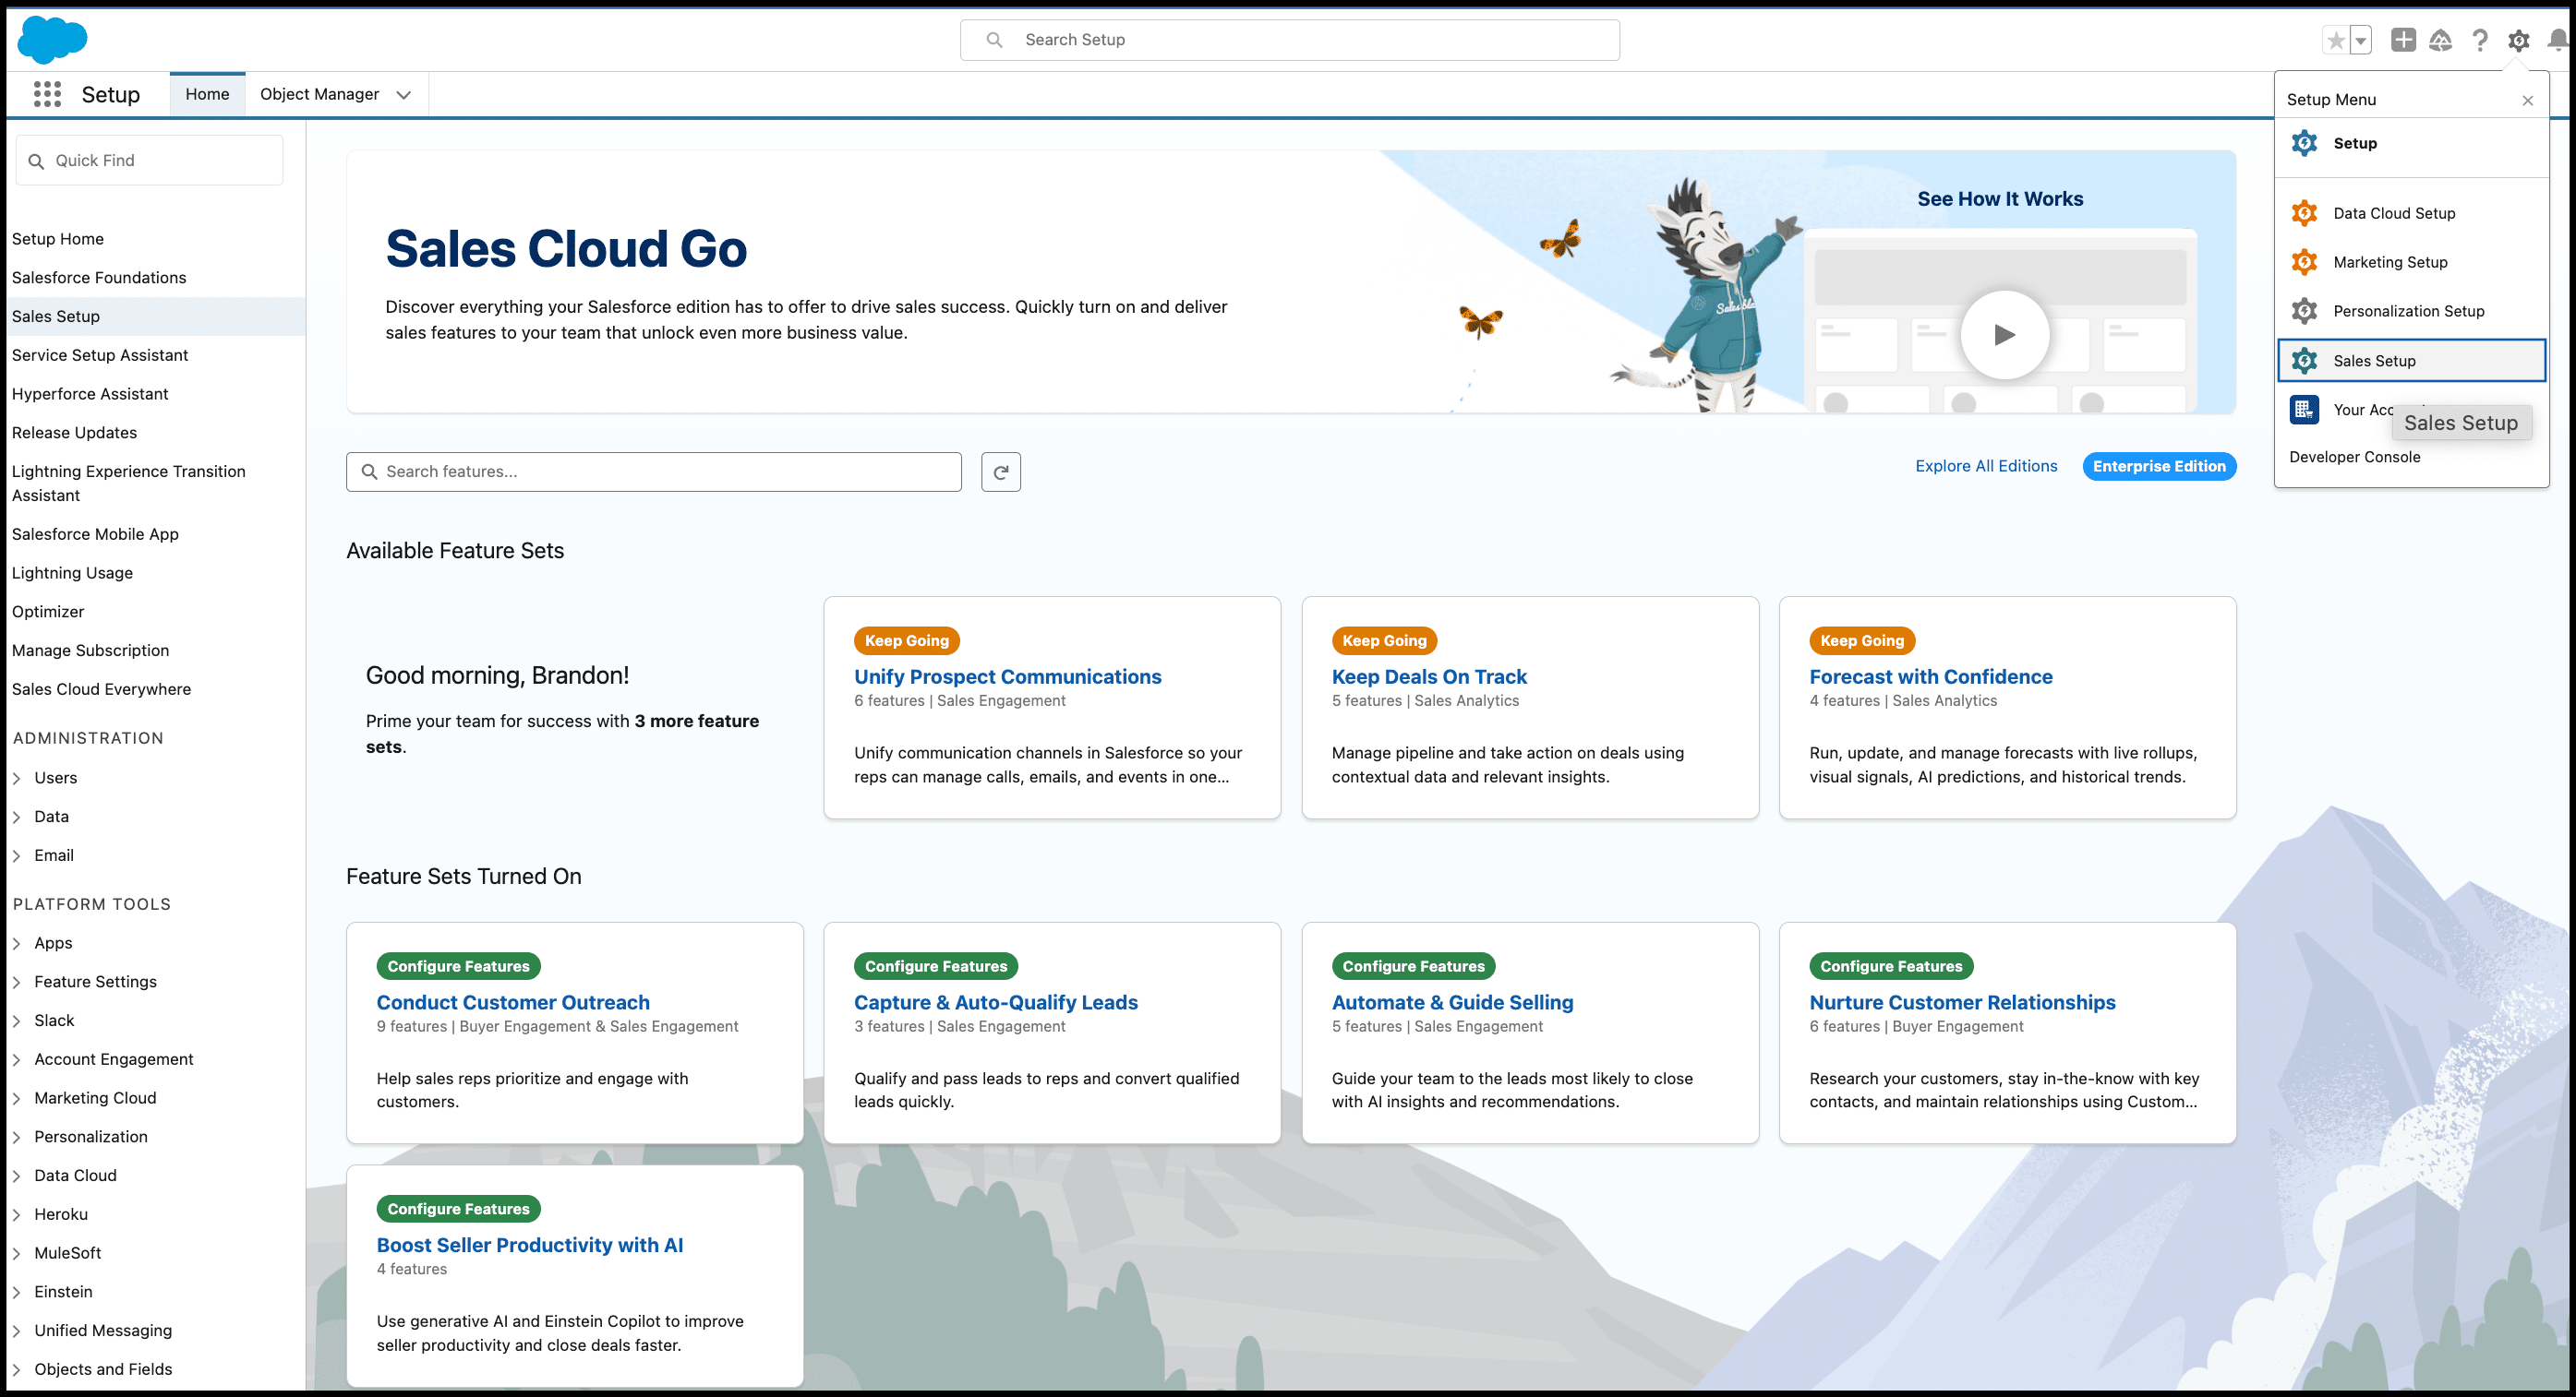Click the favorites star icon
The height and width of the screenshot is (1397, 2576).
[x=2336, y=40]
